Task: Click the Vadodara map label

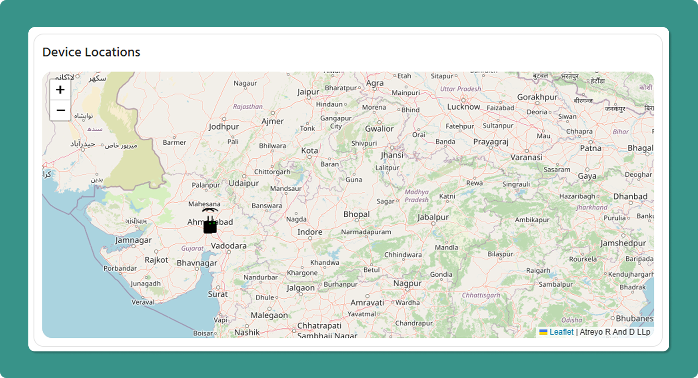Action: (229, 246)
